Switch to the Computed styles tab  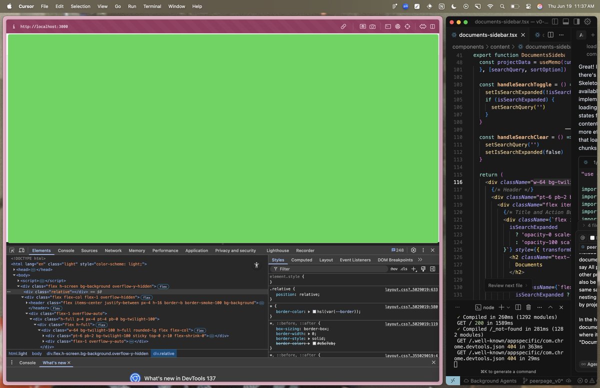tap(301, 260)
